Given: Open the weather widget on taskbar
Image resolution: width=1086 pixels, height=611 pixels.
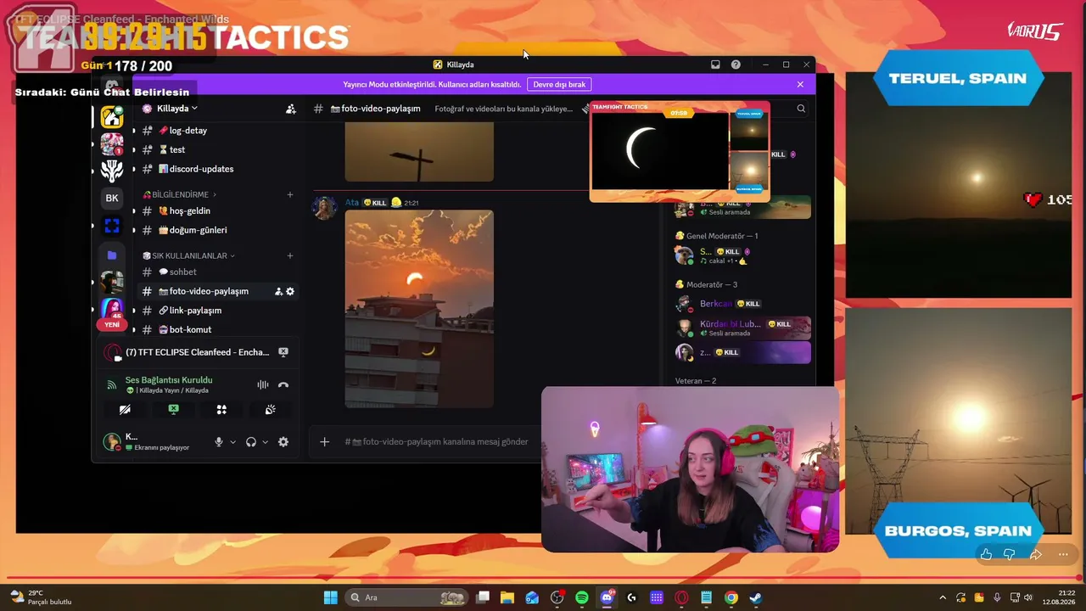Looking at the screenshot, I should [40, 597].
